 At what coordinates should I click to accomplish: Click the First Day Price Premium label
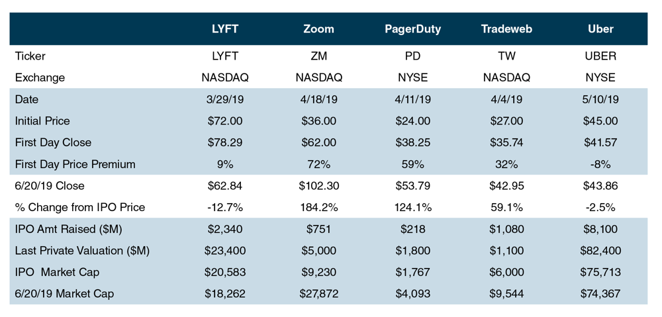coord(75,164)
